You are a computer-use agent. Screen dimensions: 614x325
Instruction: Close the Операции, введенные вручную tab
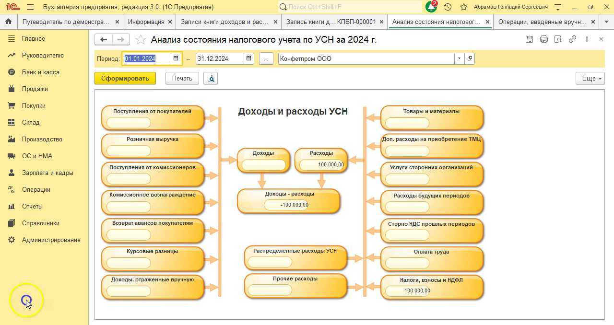pyautogui.click(x=593, y=22)
